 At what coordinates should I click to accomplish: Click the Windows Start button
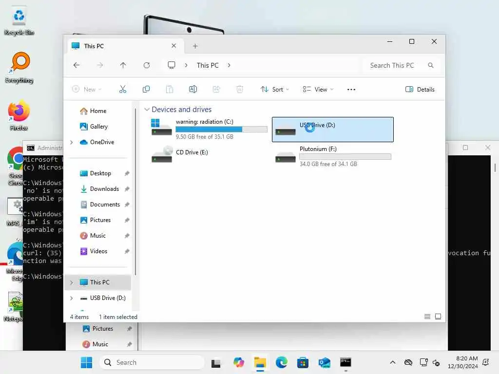(86, 362)
